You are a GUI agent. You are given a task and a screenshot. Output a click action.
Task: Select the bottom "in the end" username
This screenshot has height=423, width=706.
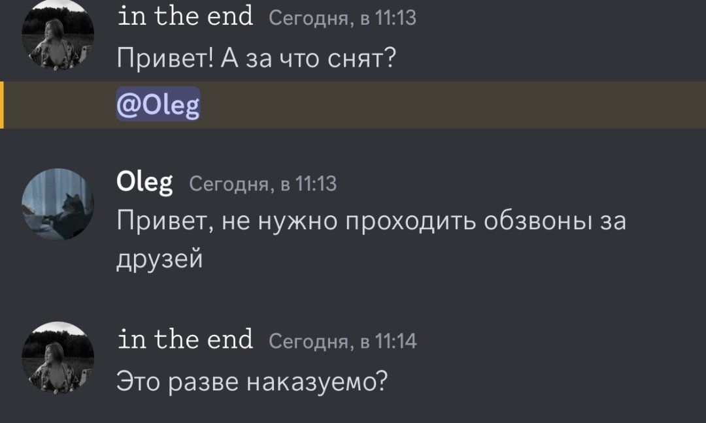click(x=185, y=339)
